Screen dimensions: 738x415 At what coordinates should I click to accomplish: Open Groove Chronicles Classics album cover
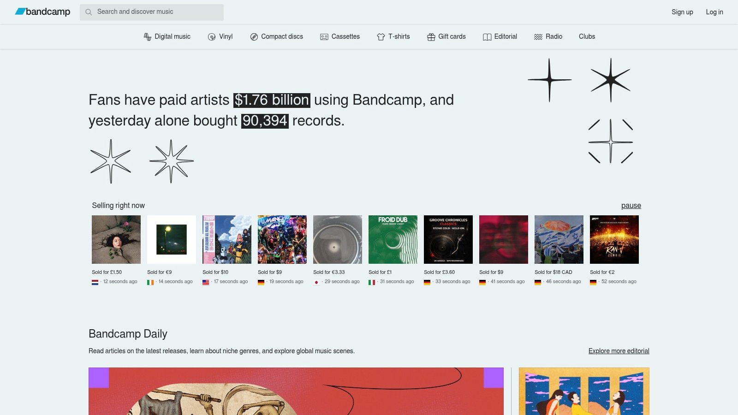pyautogui.click(x=448, y=239)
